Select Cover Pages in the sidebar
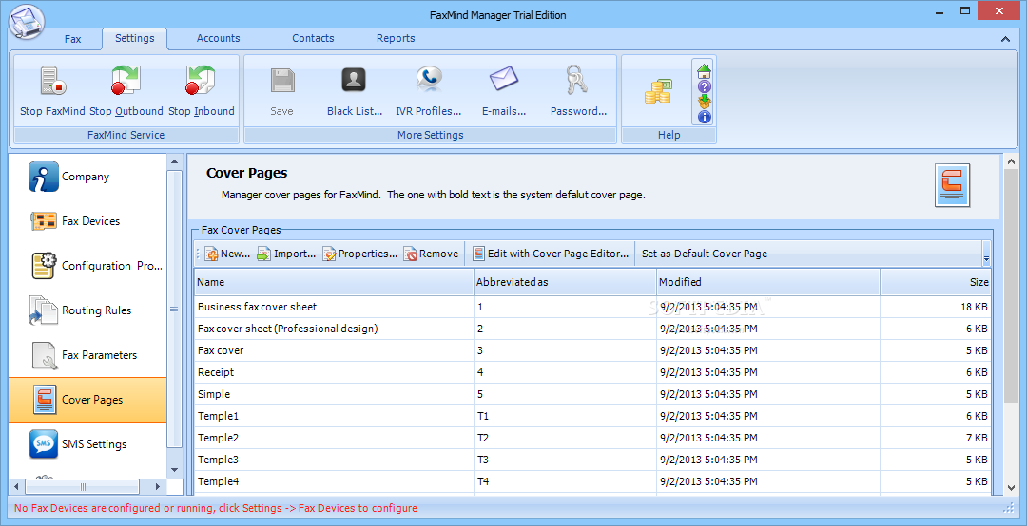The image size is (1027, 526). pyautogui.click(x=87, y=400)
